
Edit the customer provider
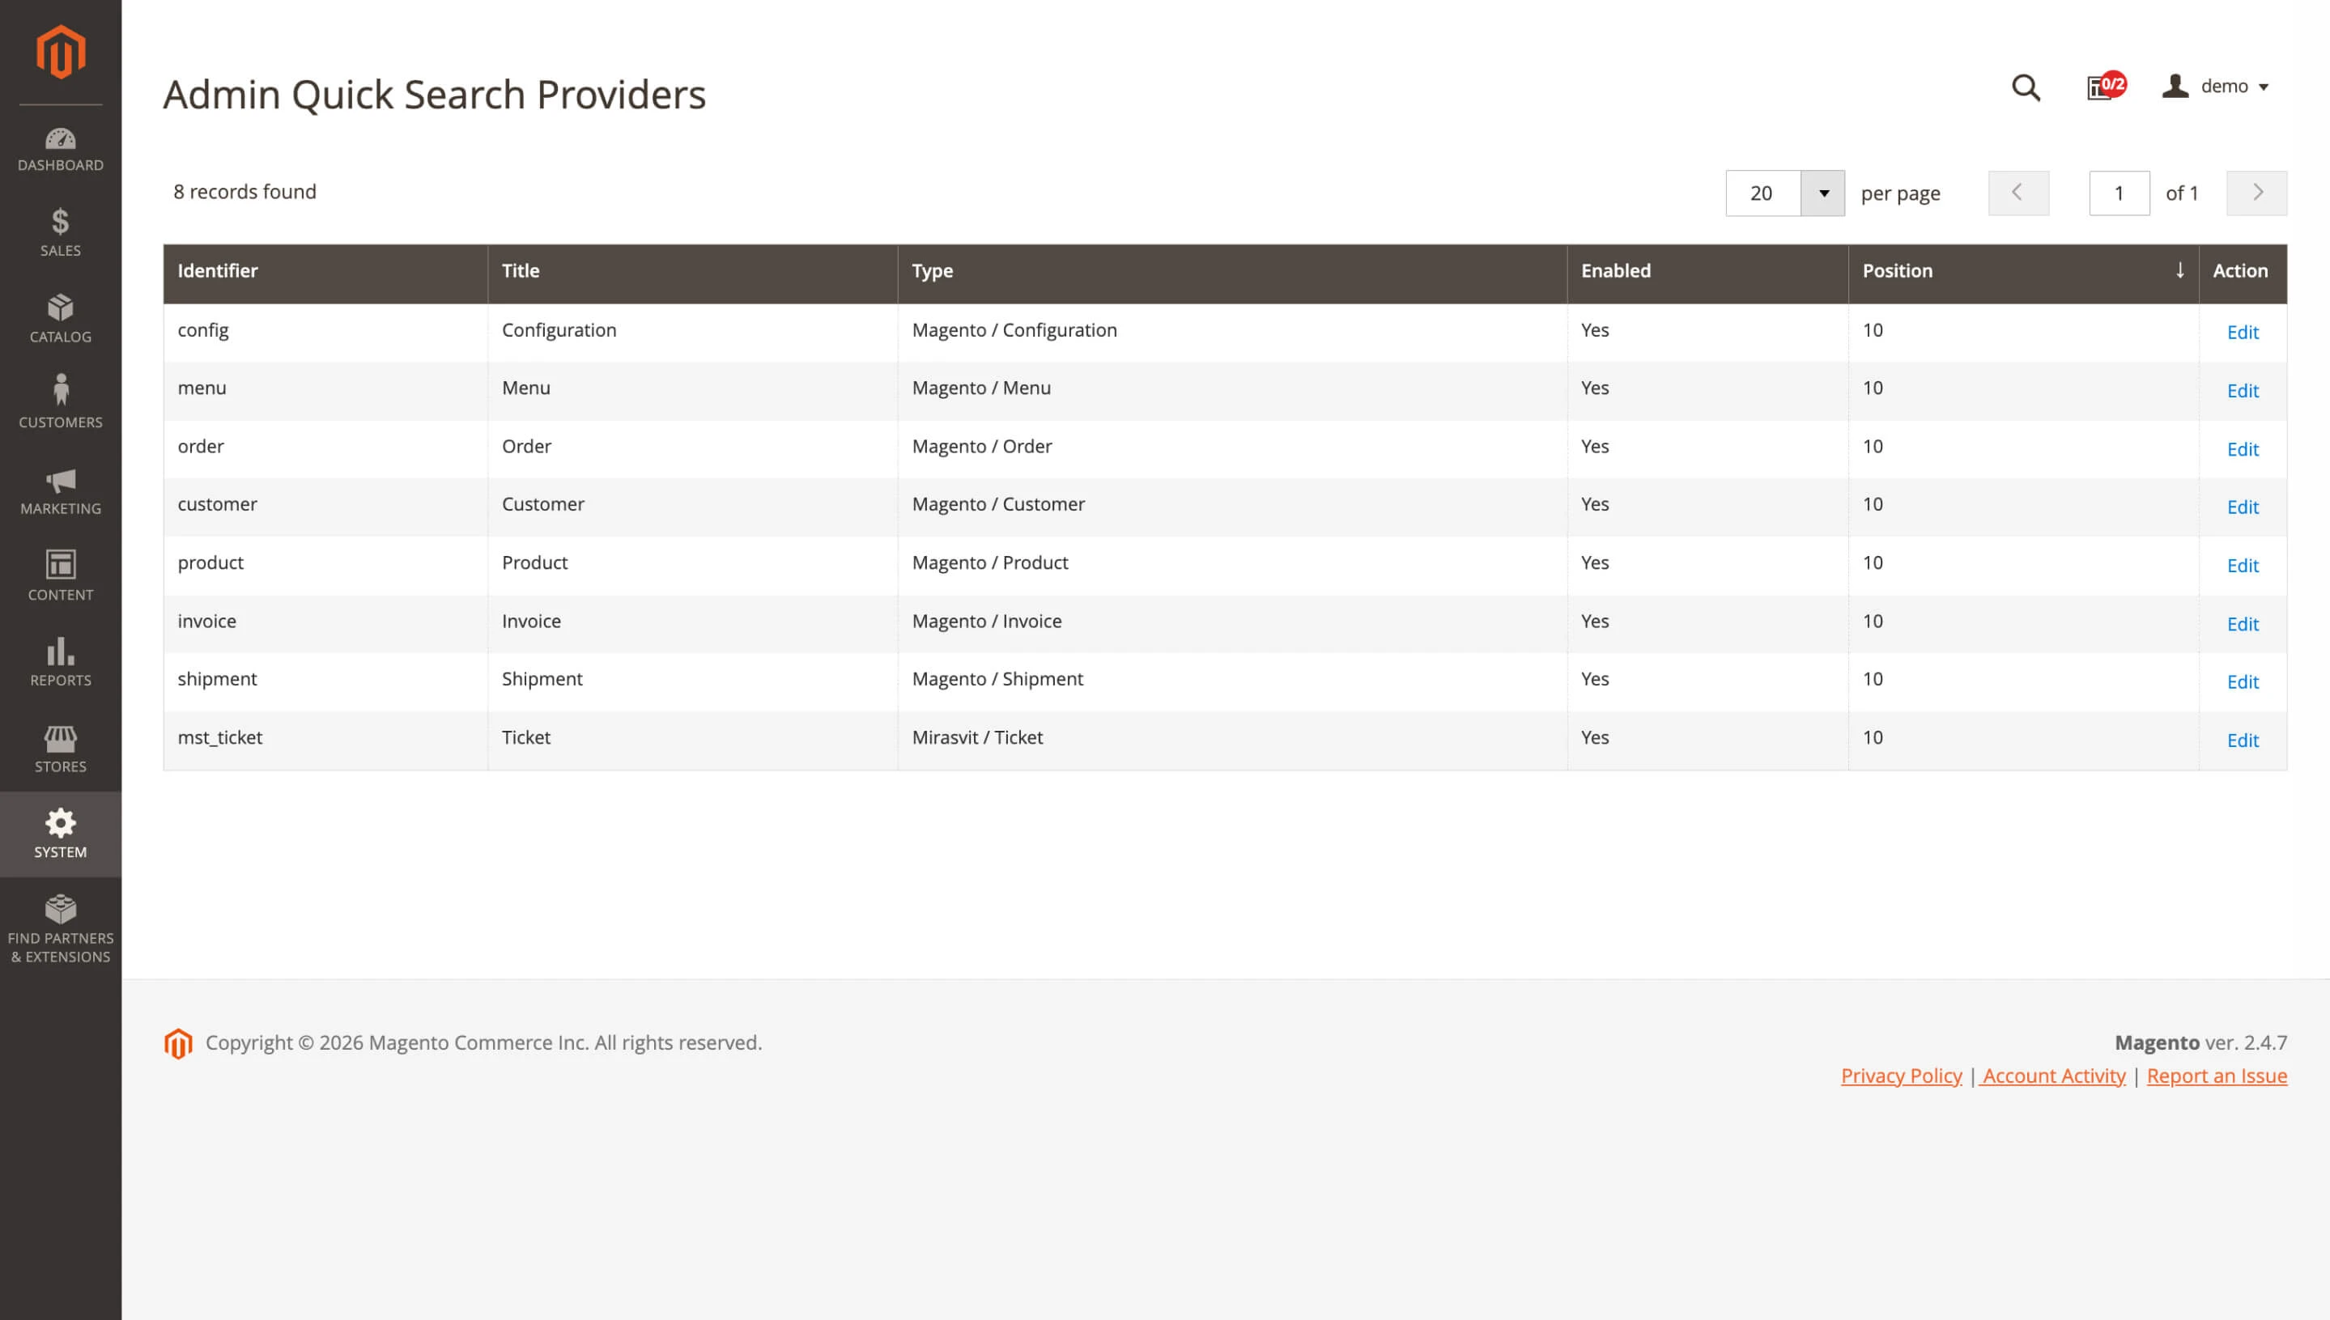[x=2242, y=507]
